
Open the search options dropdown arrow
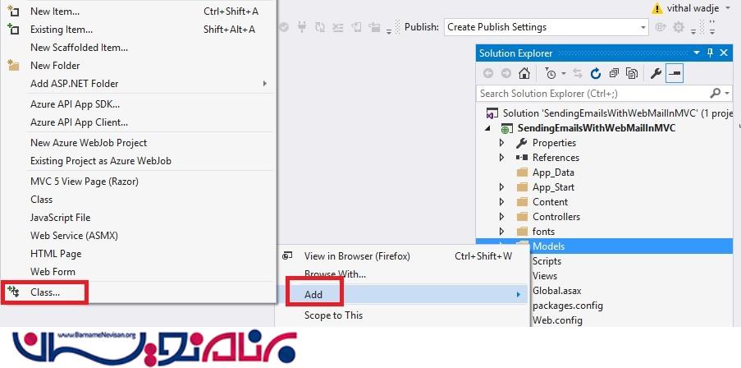tap(727, 94)
